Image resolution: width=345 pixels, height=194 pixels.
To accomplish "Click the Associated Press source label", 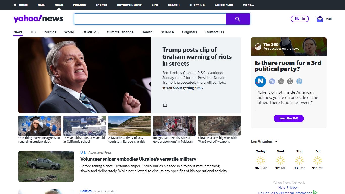I will 100,153.
